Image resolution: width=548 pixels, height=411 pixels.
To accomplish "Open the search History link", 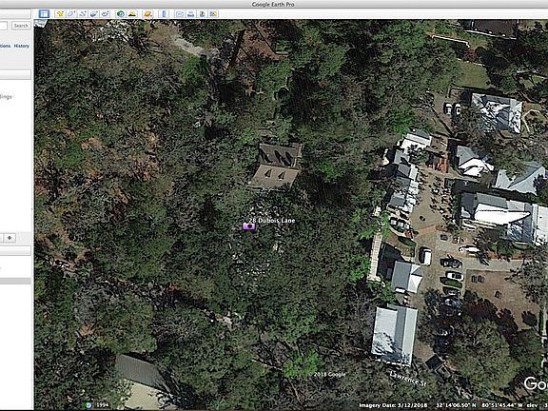I will [21, 46].
